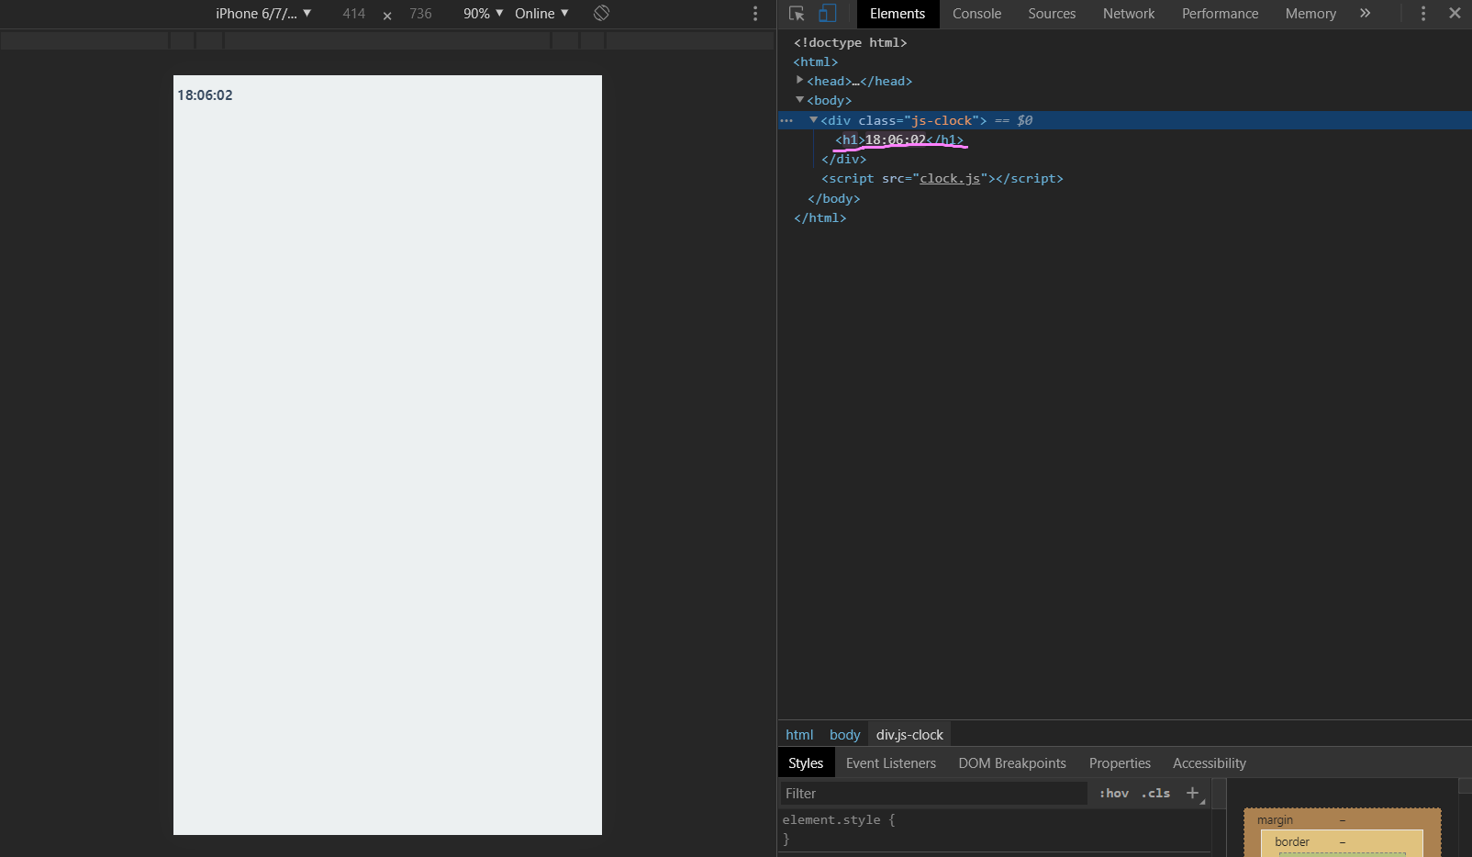Click the element.style rule block

995,829
